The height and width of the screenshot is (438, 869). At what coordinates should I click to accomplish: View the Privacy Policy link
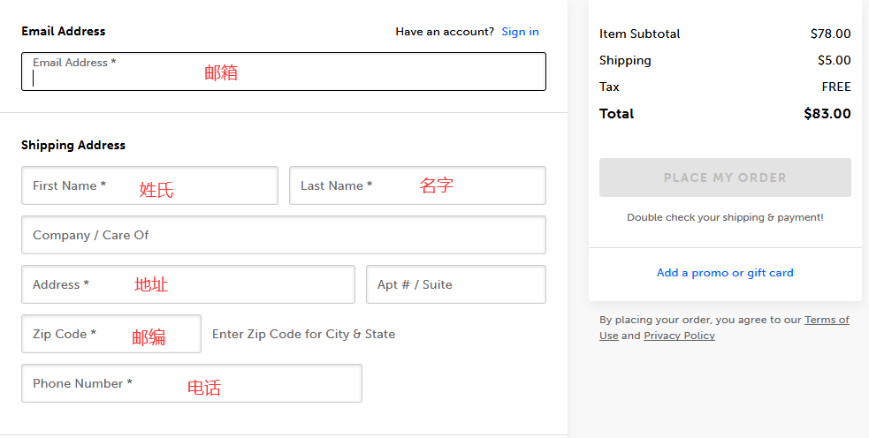tap(679, 336)
